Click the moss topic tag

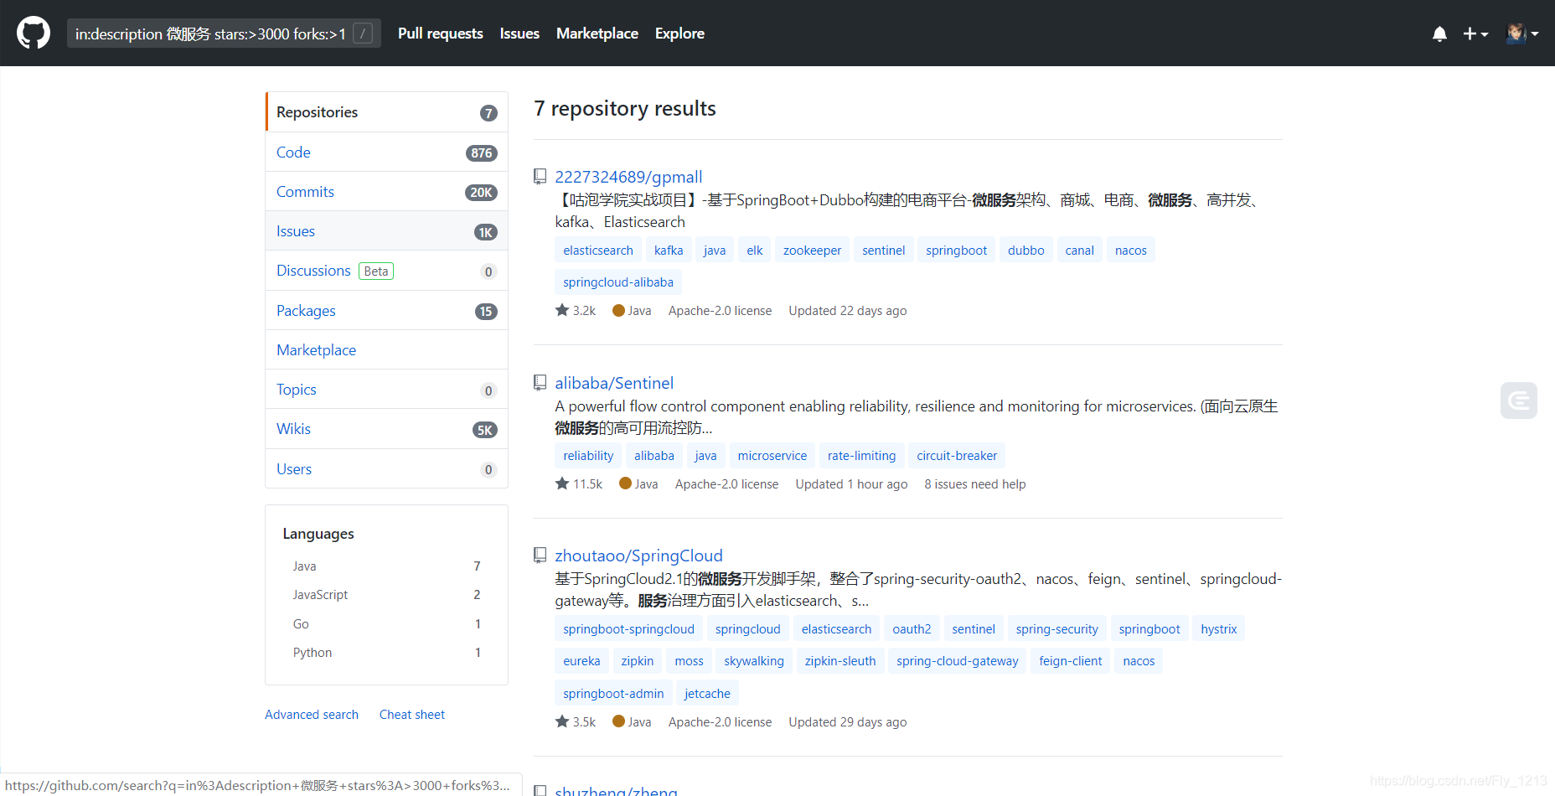coord(689,661)
